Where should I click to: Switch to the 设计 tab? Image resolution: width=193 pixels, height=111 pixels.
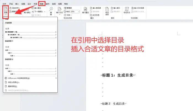(29, 4)
